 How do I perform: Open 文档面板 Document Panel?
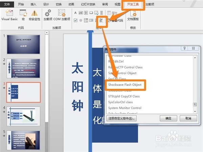point(133,15)
